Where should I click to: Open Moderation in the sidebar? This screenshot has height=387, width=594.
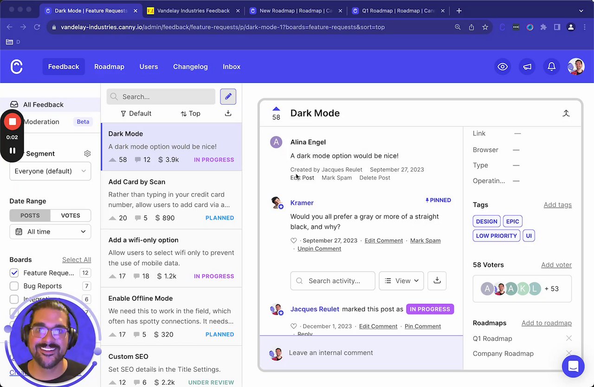point(41,122)
